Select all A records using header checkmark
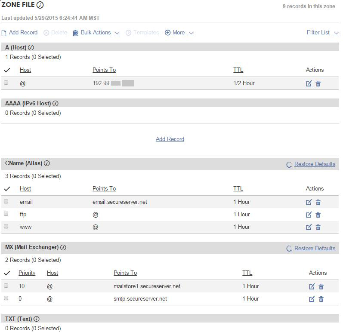This screenshot has width=343, height=332. (x=7, y=70)
